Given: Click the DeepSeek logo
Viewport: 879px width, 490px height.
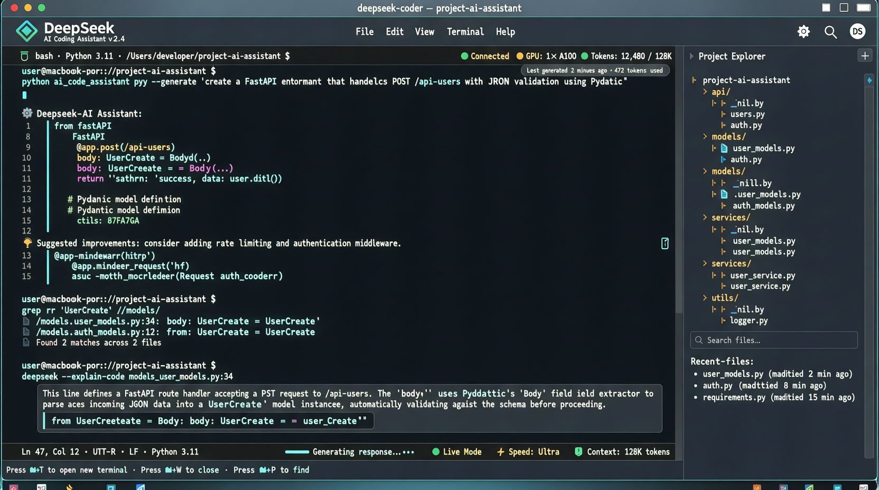Looking at the screenshot, I should click(26, 31).
